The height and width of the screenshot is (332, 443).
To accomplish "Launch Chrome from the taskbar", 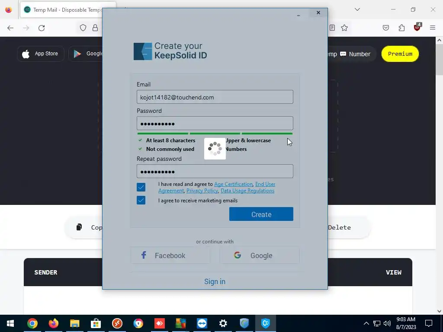I will [32, 323].
